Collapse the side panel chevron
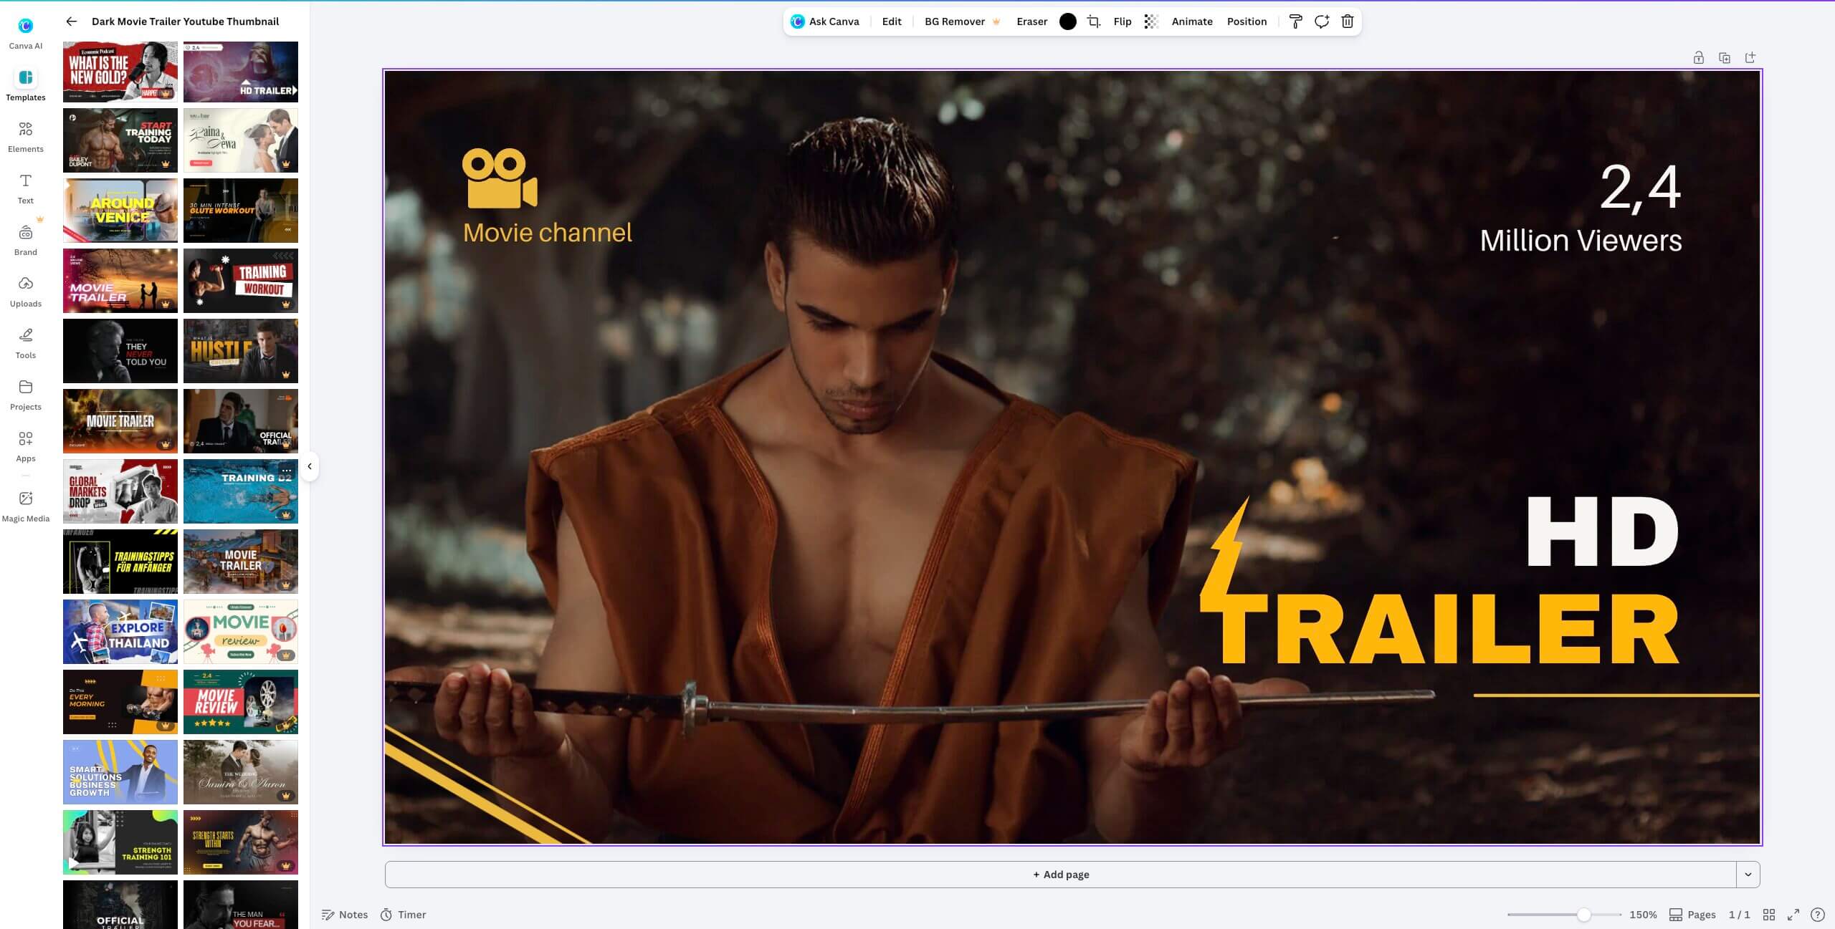 tap(310, 466)
